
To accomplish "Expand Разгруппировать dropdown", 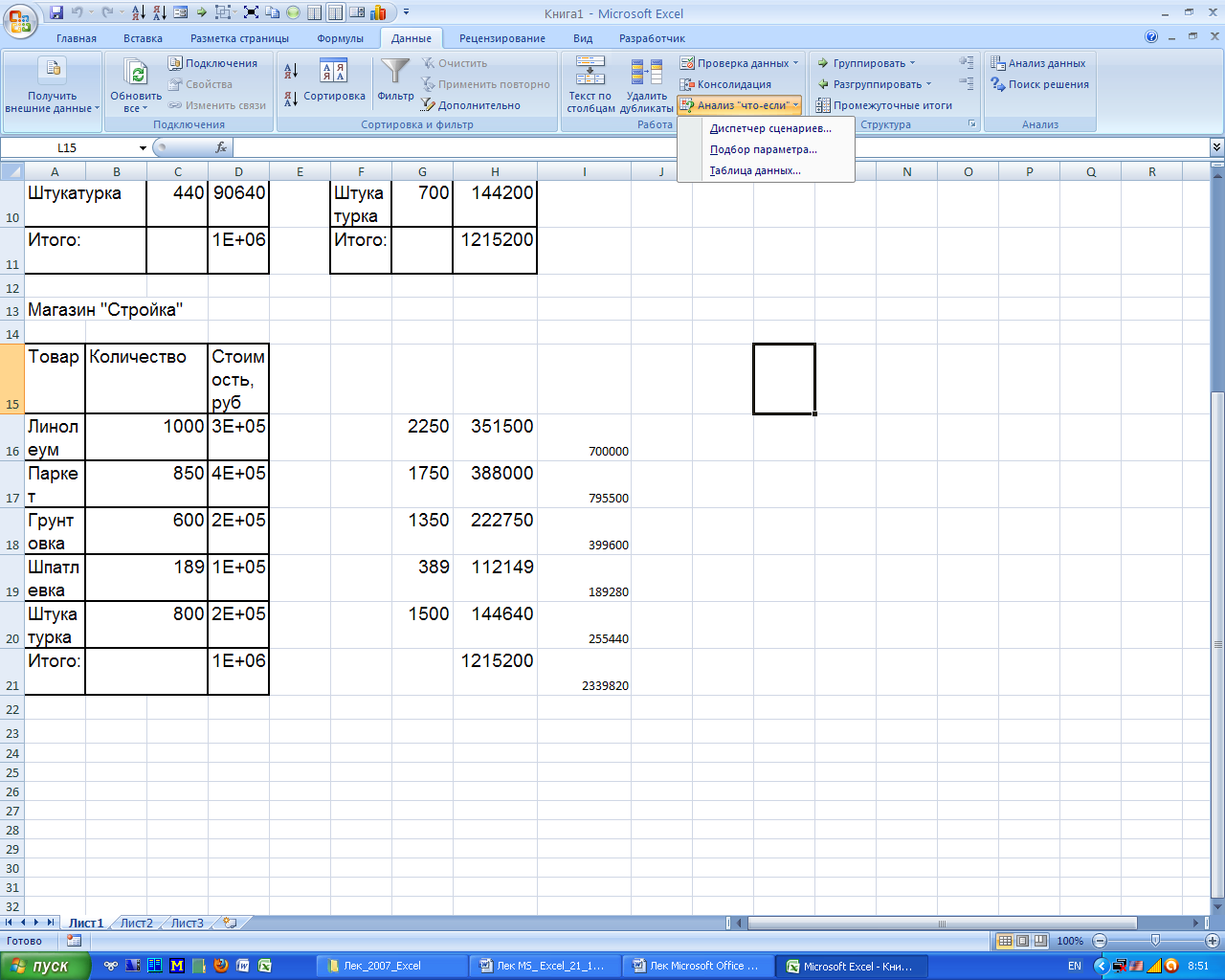I will coord(928,84).
